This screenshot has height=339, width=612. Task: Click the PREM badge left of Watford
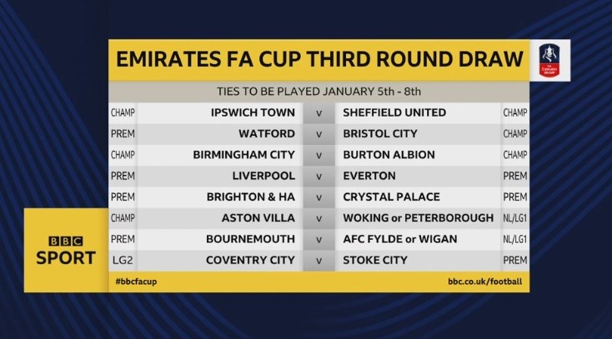123,133
